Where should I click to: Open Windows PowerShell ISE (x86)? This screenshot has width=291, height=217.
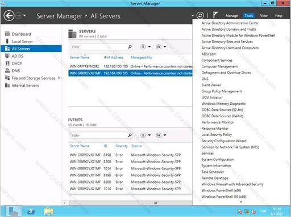224,197
